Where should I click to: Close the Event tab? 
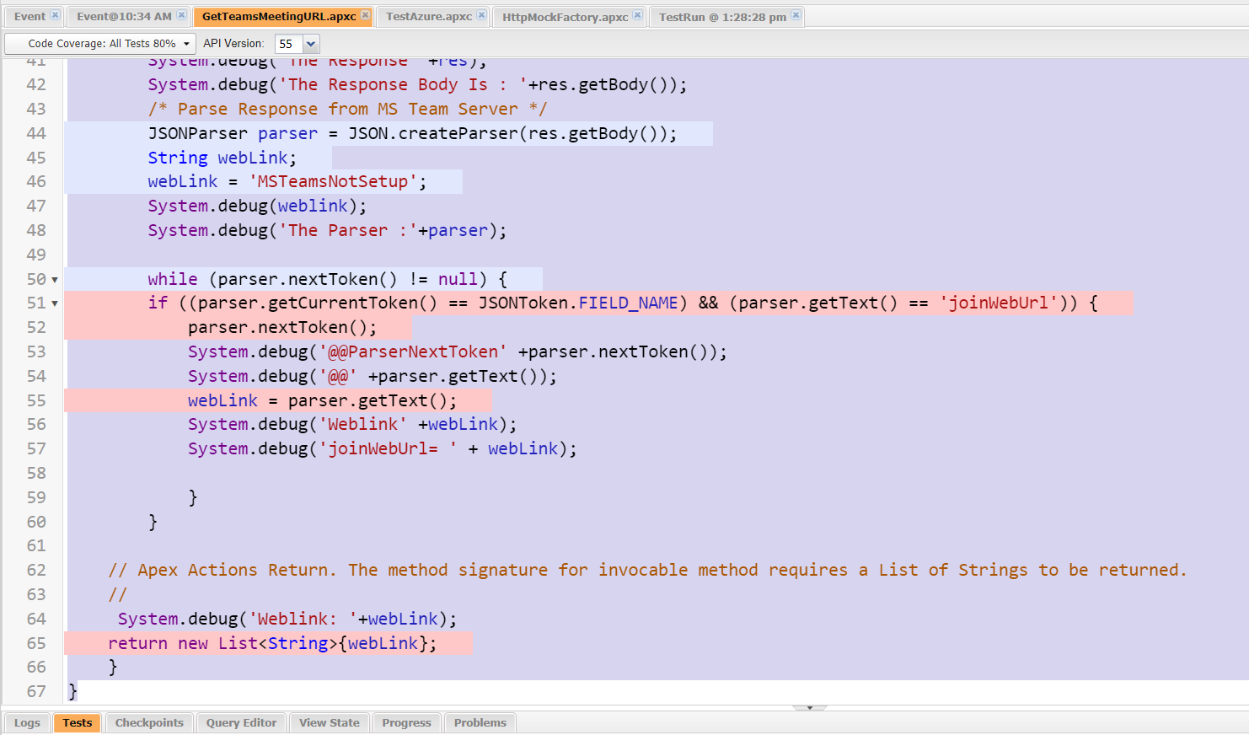point(55,15)
